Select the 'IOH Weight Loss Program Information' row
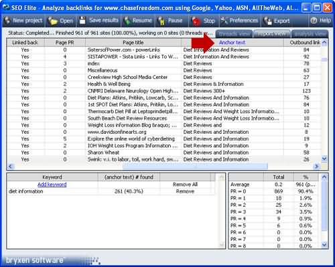The image size is (335, 267). point(164,146)
